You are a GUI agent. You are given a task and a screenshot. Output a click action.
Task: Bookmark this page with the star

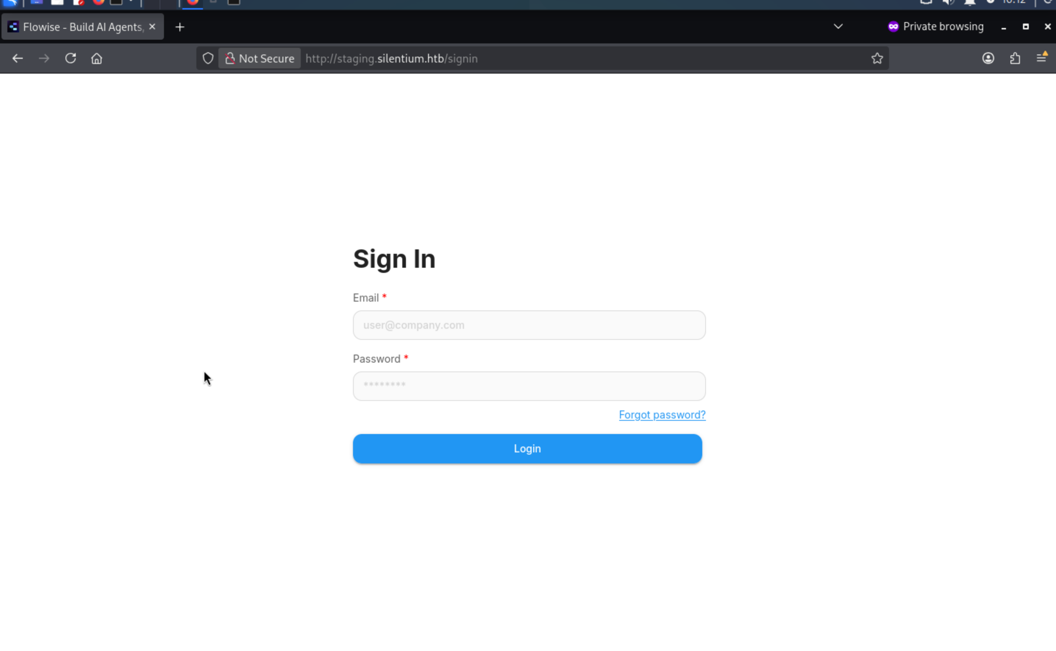(x=877, y=58)
